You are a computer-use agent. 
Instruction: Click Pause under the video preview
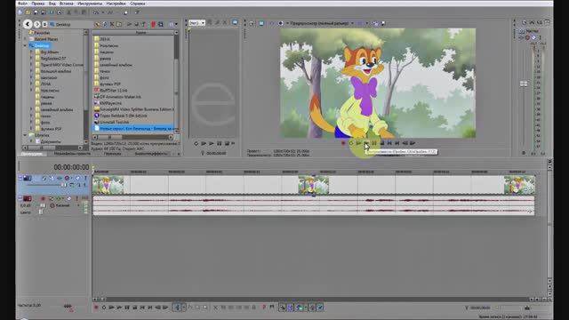point(374,143)
